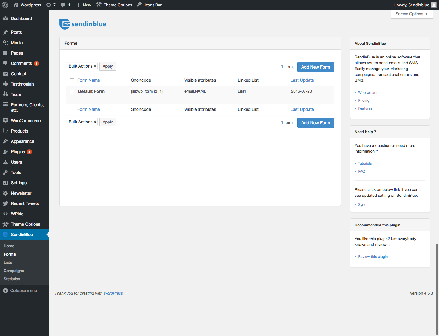Open the Forms submenu item
439x336 pixels.
(10, 254)
